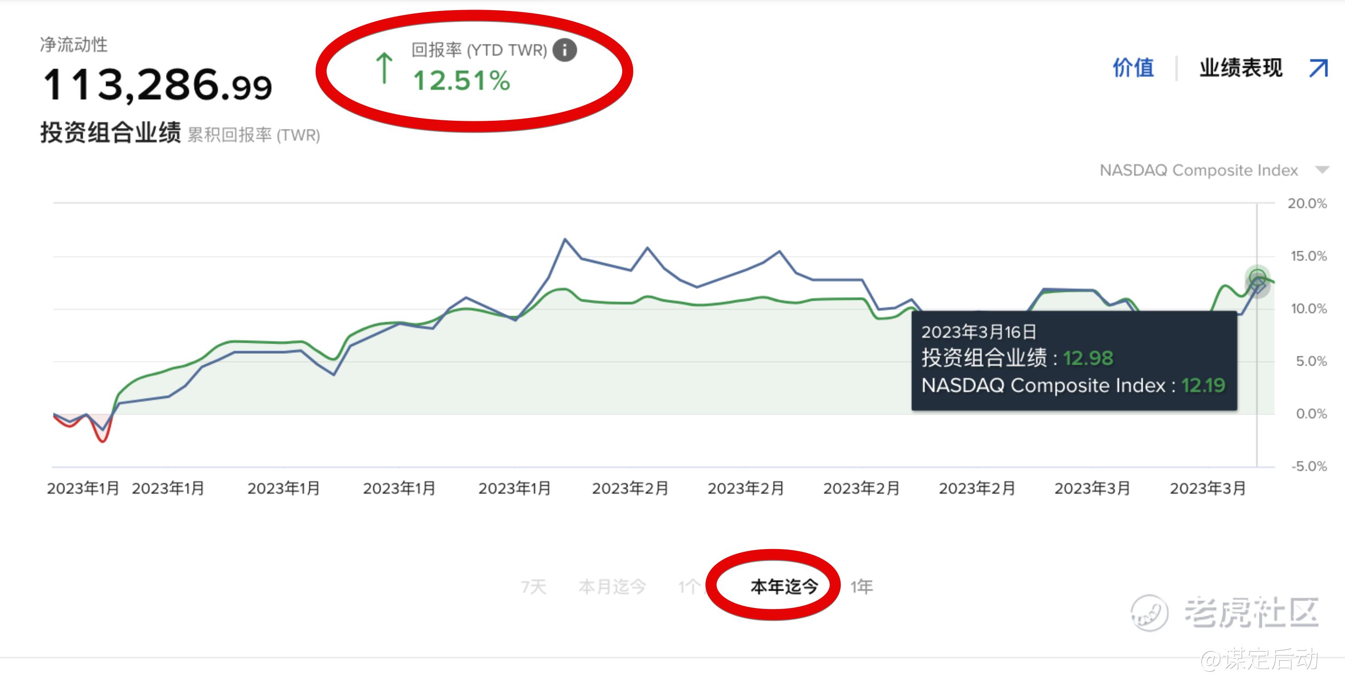Click the green upward return arrow
1345x690 pixels.
click(x=384, y=68)
